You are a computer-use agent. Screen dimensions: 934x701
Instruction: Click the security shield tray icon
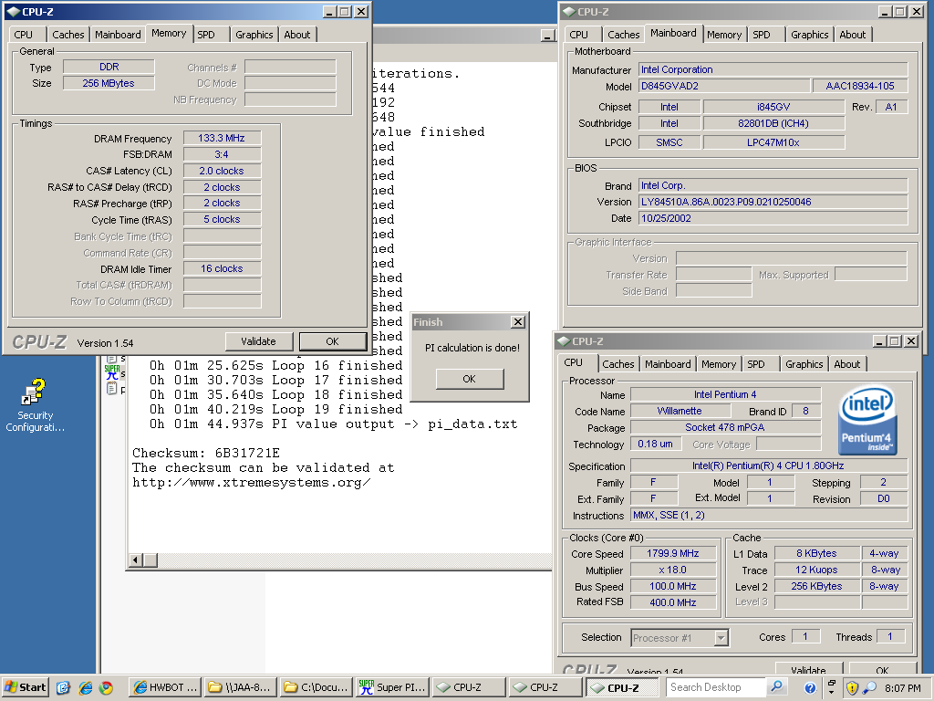pos(852,688)
